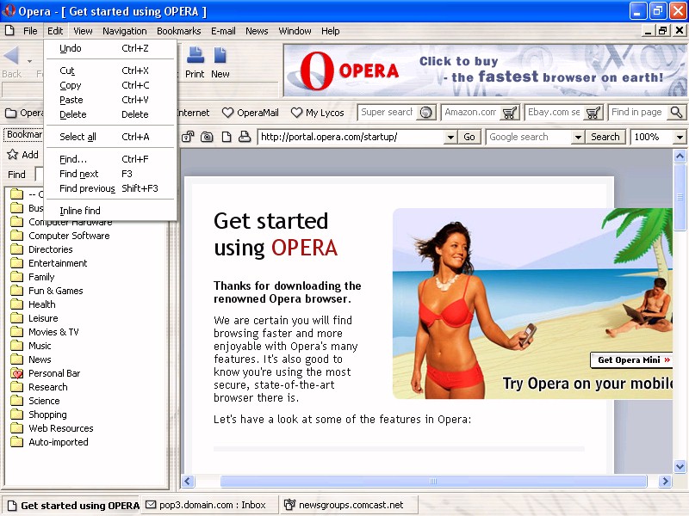This screenshot has height=516, width=689.
Task: Click into the Amazon.com search field
Action: pos(472,113)
